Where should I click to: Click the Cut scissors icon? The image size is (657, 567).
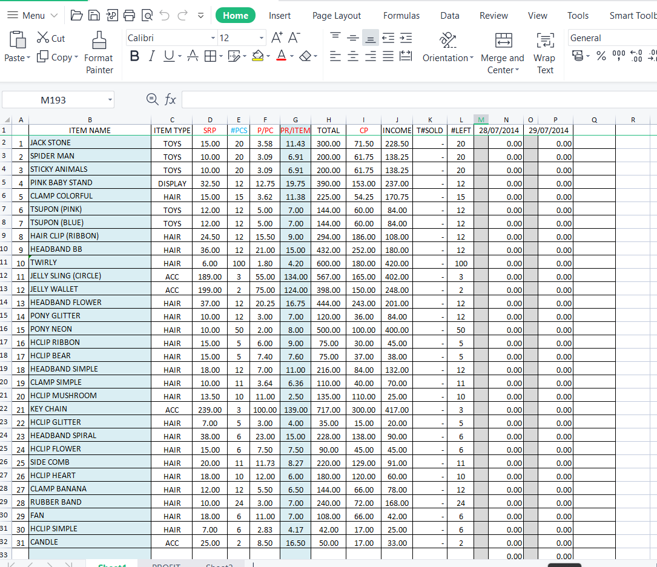[43, 38]
